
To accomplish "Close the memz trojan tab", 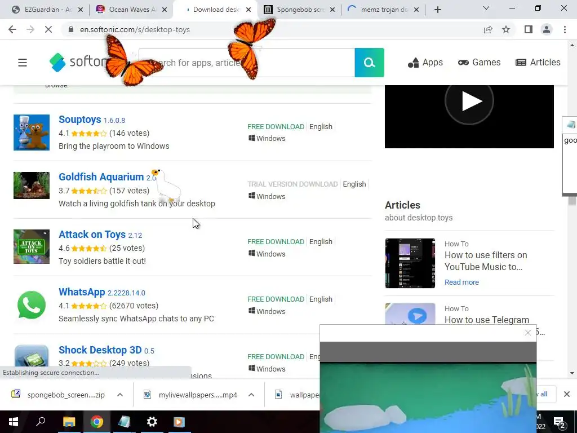I will pyautogui.click(x=416, y=10).
